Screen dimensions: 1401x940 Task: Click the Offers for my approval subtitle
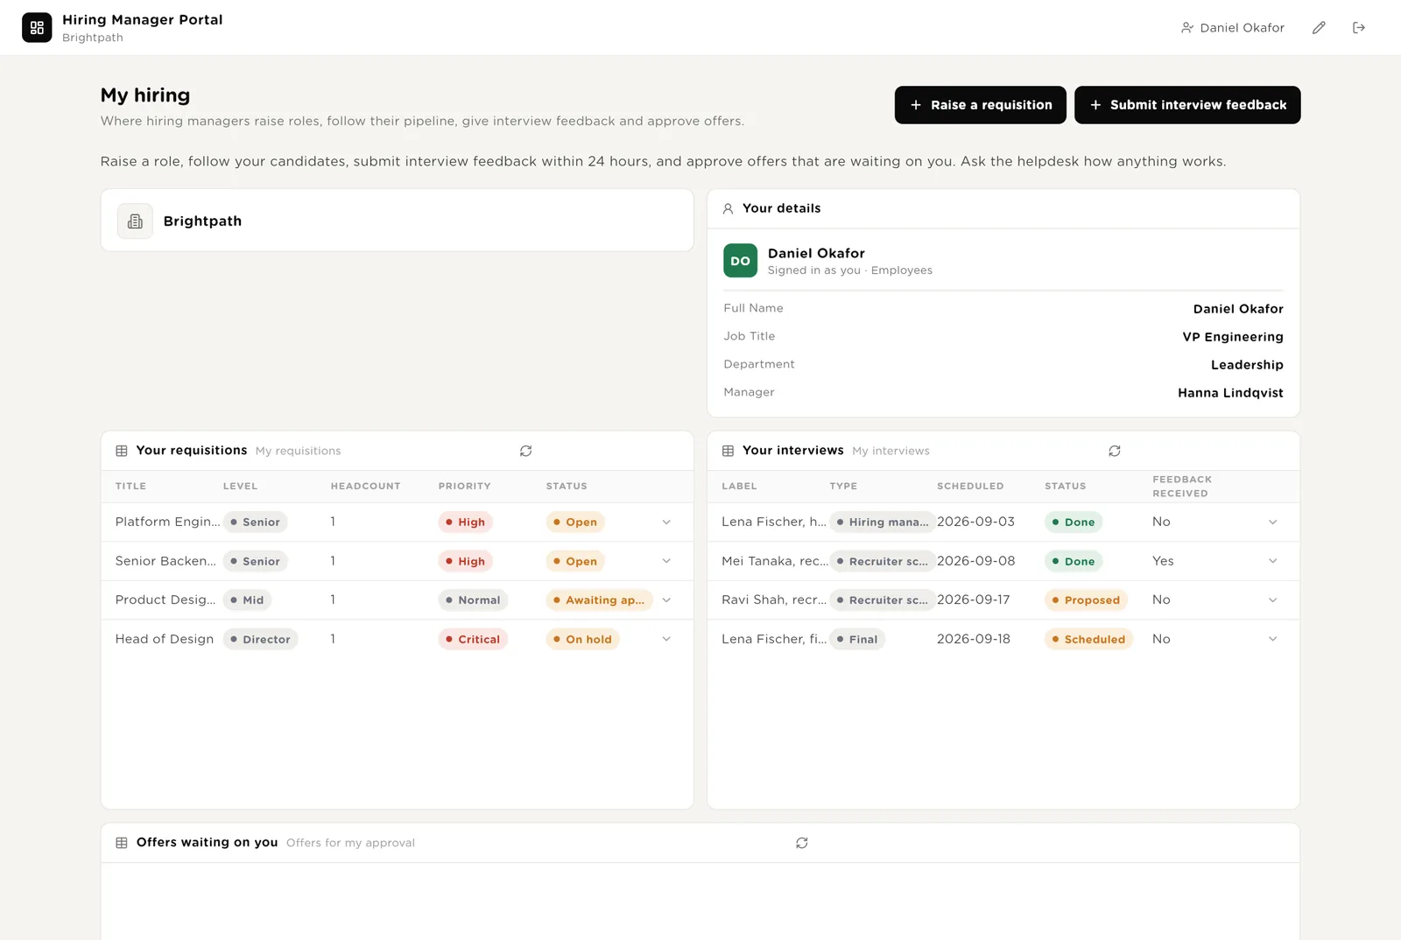350,843
